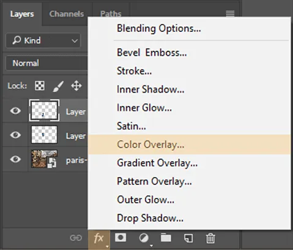Choose Pattern Overlay... from the menu
This screenshot has height=250, width=293.
point(189,181)
